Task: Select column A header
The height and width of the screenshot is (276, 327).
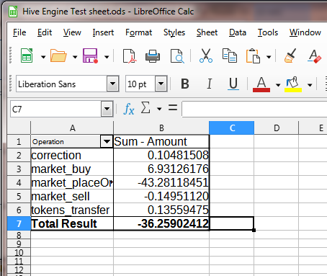Action: point(72,128)
